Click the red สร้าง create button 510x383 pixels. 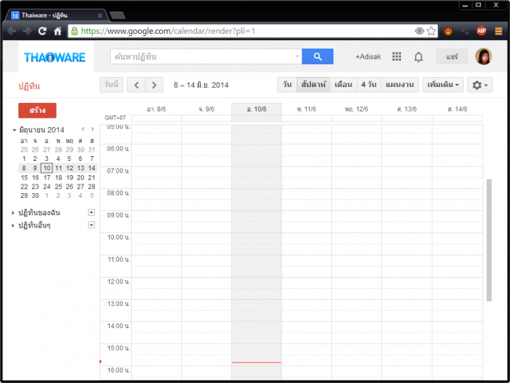[38, 111]
